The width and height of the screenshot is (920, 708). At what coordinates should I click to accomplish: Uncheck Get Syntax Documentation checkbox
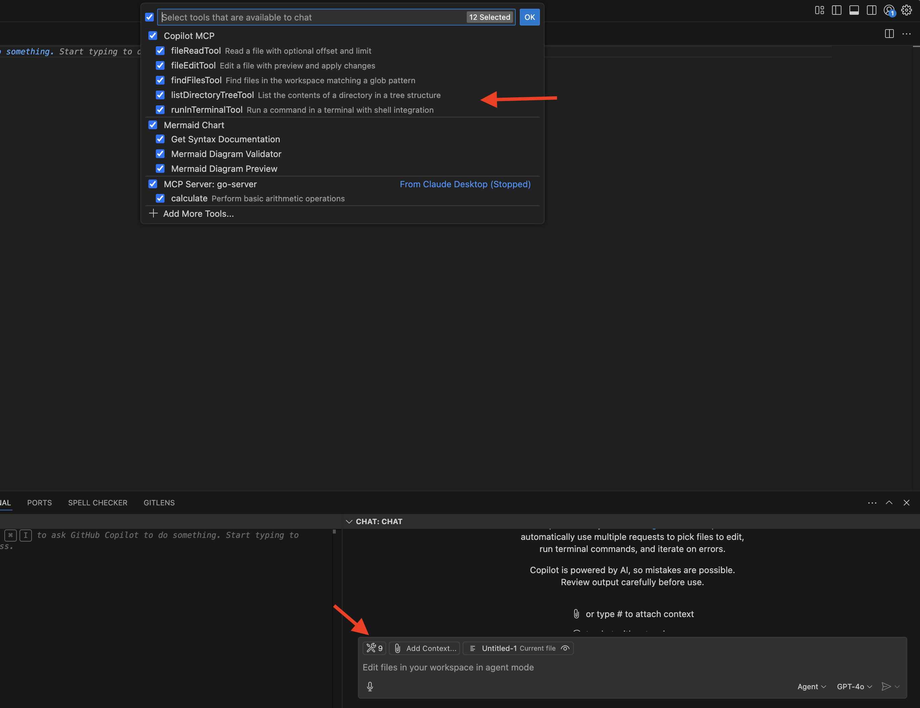(160, 139)
